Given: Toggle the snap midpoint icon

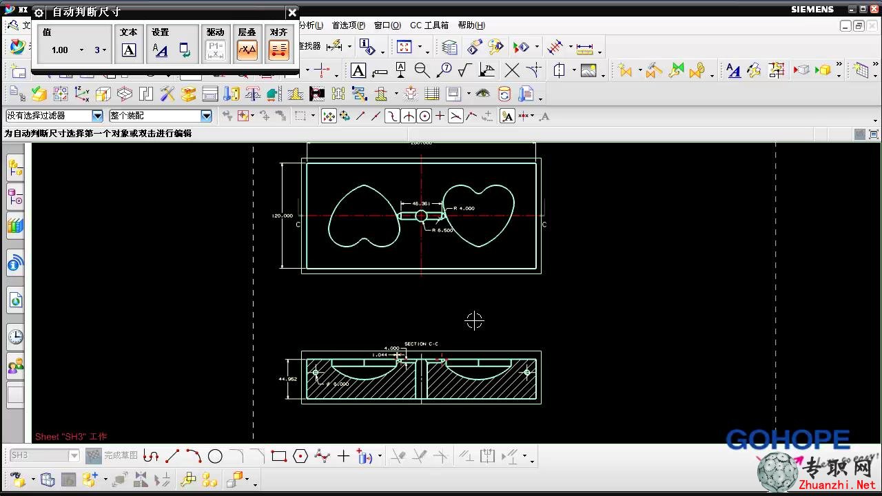Looking at the screenshot, I should (376, 116).
